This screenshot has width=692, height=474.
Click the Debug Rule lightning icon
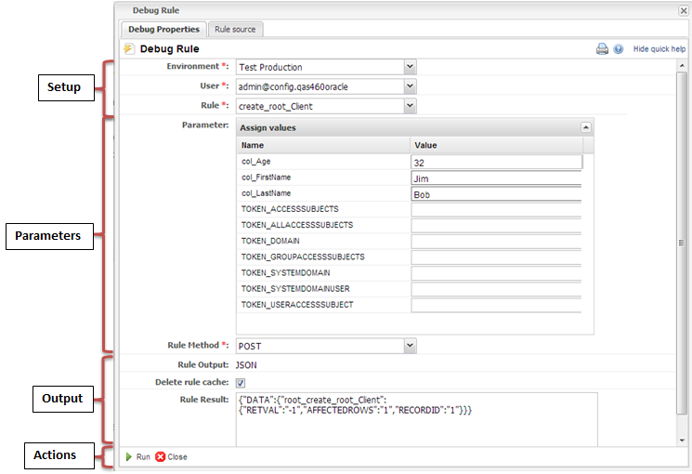(129, 48)
